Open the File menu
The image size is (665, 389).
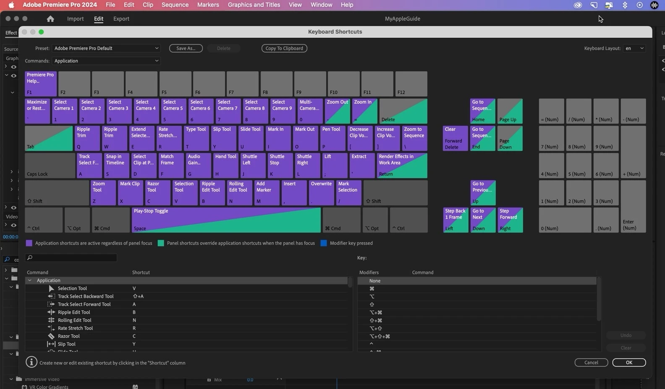coord(110,5)
